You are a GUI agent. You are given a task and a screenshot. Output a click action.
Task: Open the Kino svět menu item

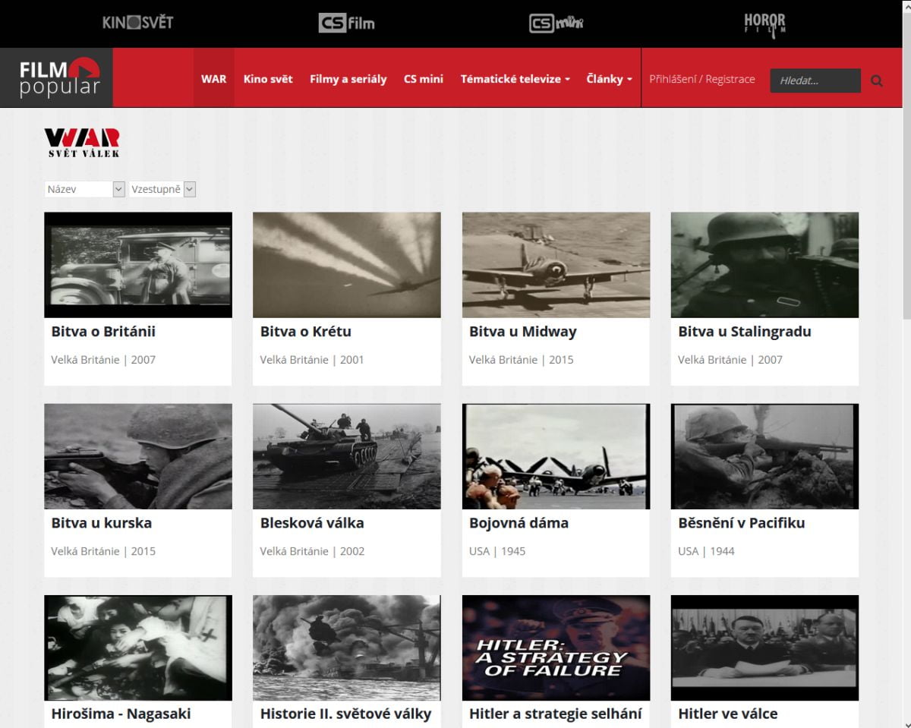[268, 78]
